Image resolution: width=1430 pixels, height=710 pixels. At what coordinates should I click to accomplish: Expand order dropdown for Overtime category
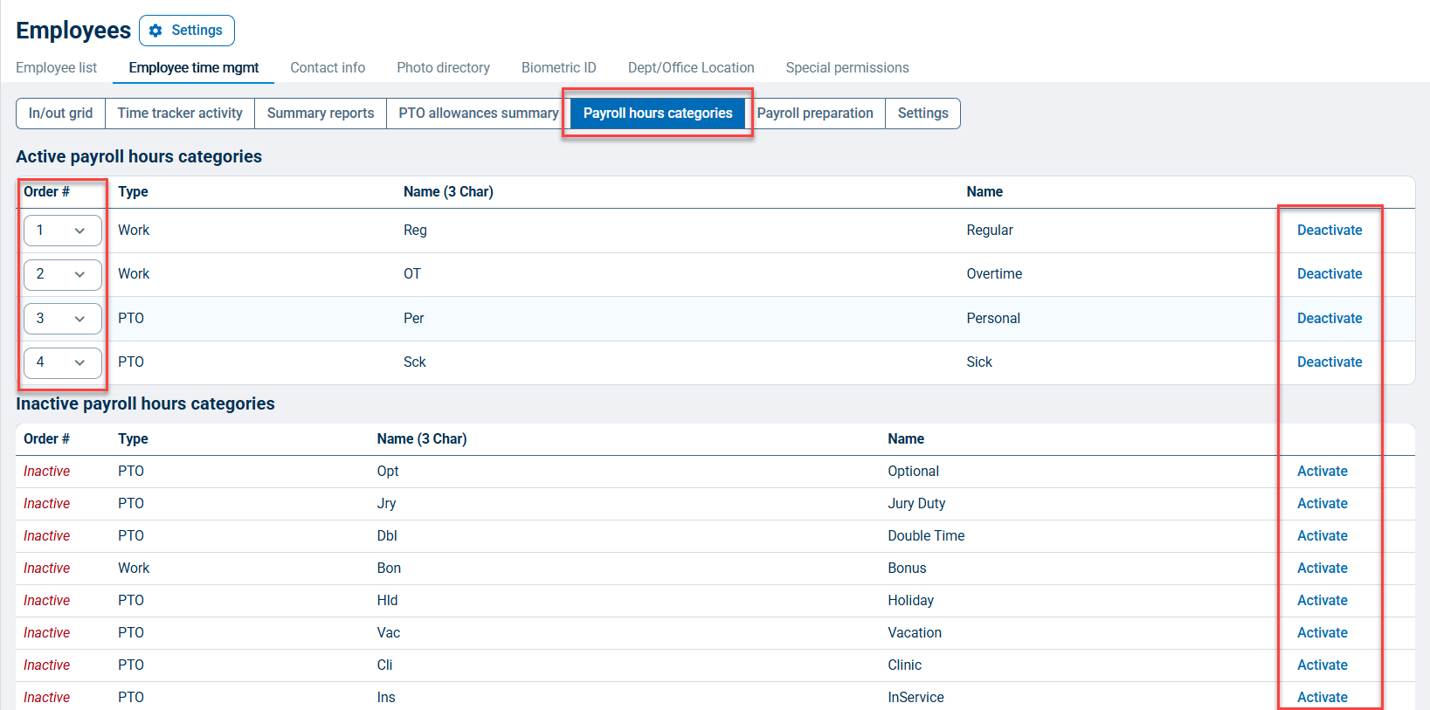pos(63,274)
